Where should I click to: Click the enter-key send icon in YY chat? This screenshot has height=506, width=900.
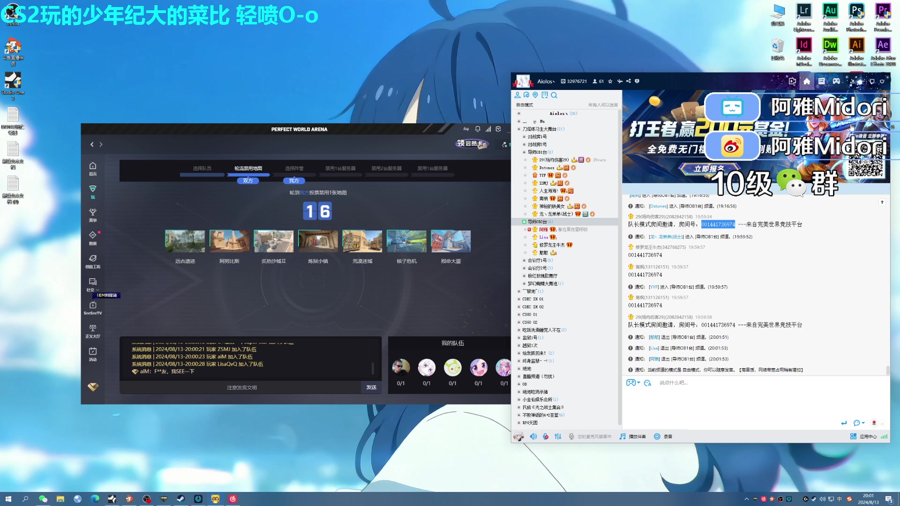(844, 423)
